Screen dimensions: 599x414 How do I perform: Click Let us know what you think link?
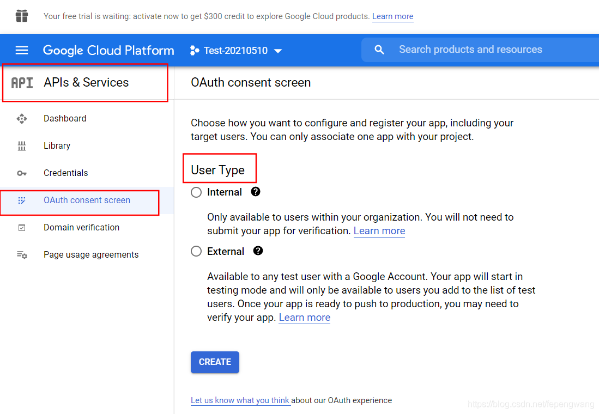(240, 400)
